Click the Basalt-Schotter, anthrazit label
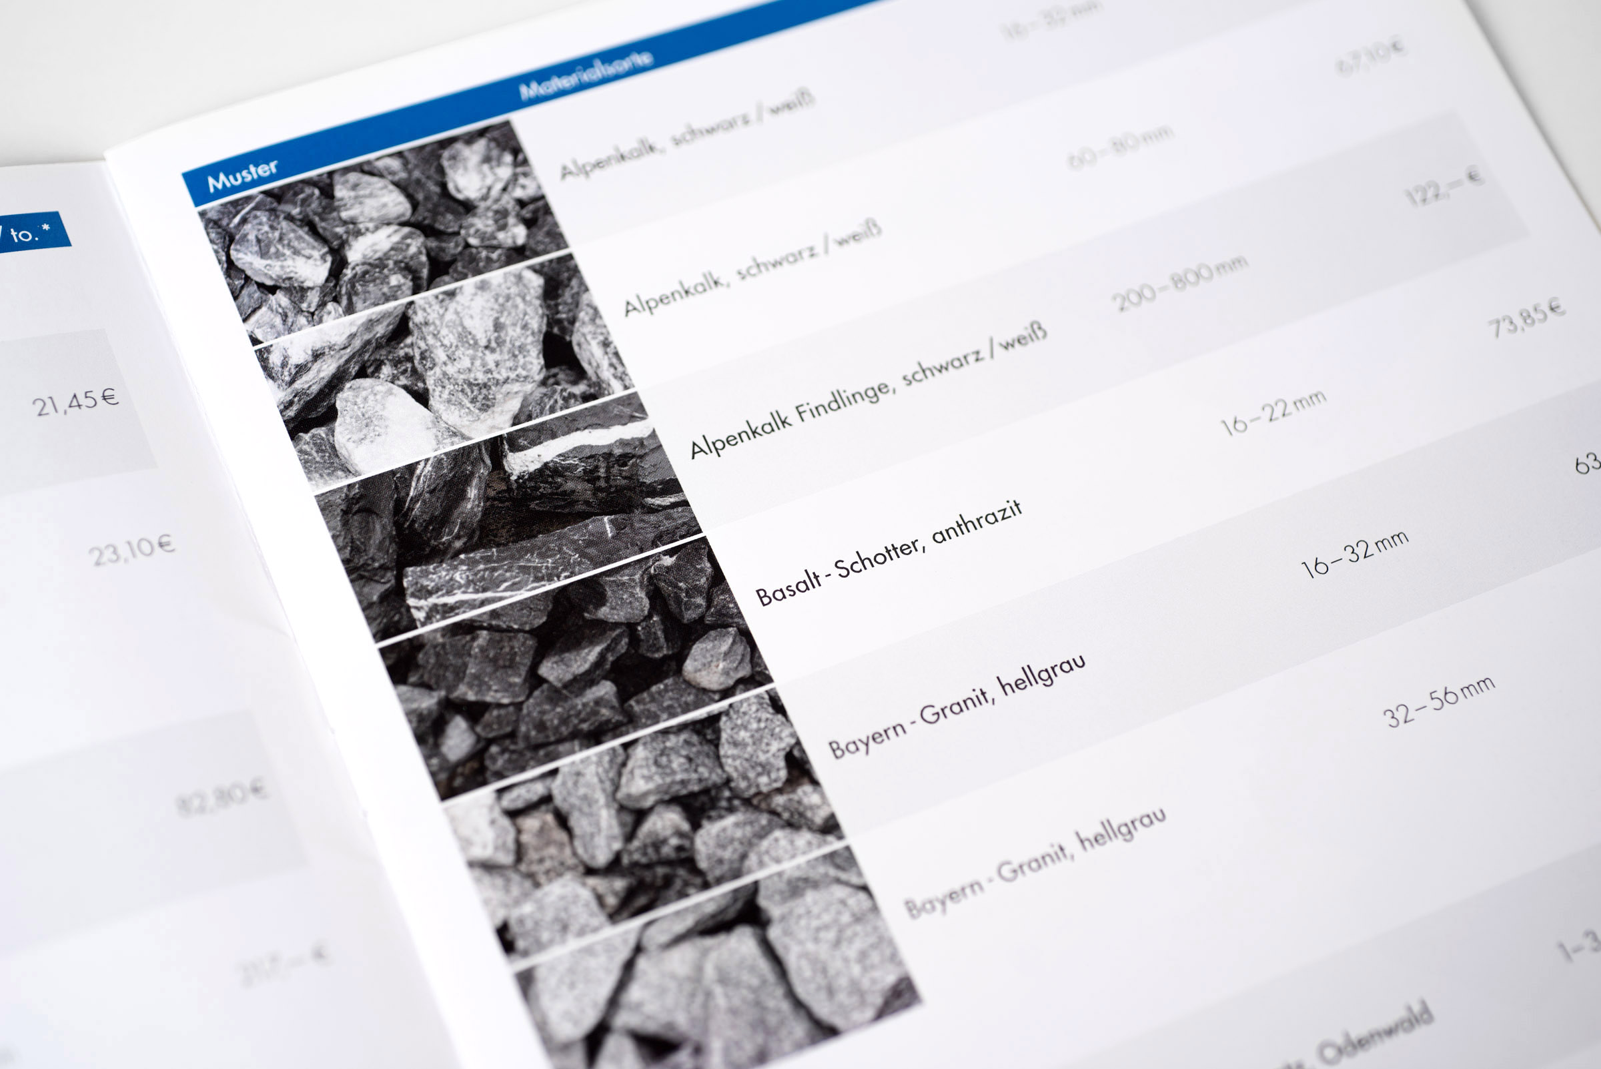The height and width of the screenshot is (1069, 1601). (x=889, y=554)
